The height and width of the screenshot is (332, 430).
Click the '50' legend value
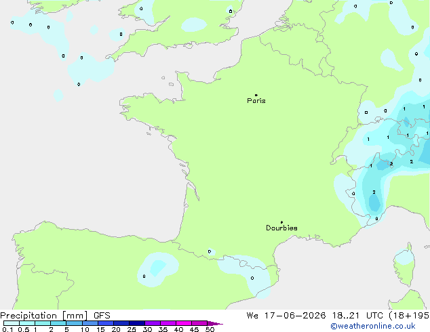[x=210, y=329]
